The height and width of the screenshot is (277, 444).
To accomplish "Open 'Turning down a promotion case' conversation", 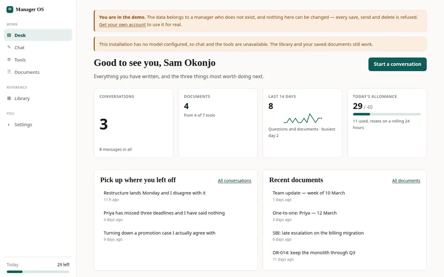I will coord(176,236).
